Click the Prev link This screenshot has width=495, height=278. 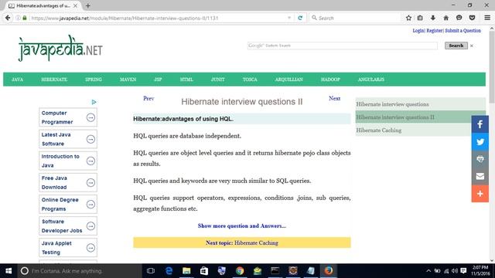coord(148,98)
